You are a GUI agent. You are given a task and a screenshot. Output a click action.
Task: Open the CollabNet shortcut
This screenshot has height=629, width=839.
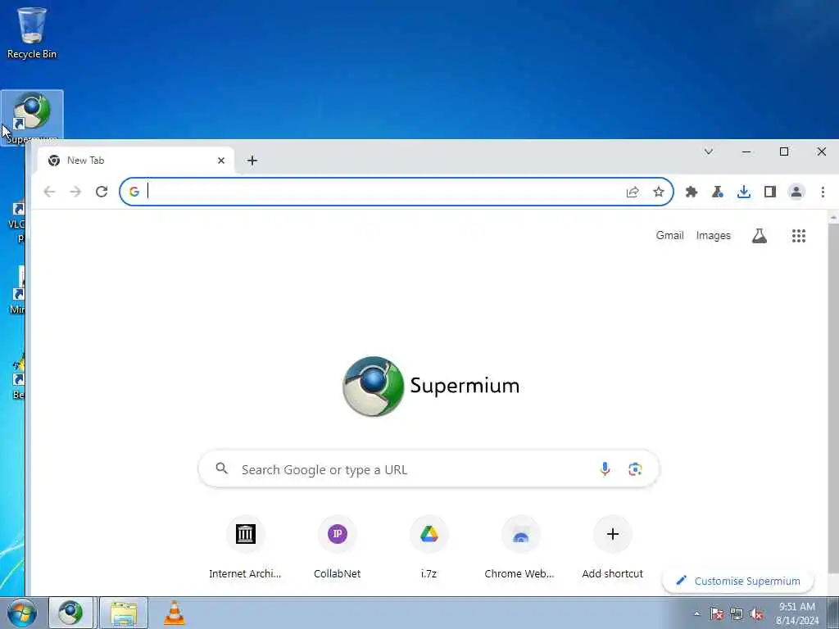(x=337, y=547)
